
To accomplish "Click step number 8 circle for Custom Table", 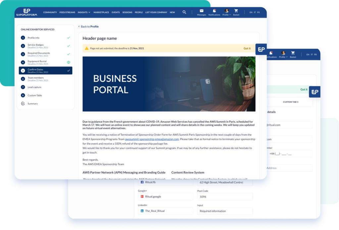I will click(x=23, y=95).
